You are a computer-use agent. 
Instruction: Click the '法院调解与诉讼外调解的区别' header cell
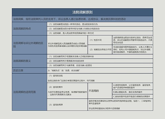(29, 45)
